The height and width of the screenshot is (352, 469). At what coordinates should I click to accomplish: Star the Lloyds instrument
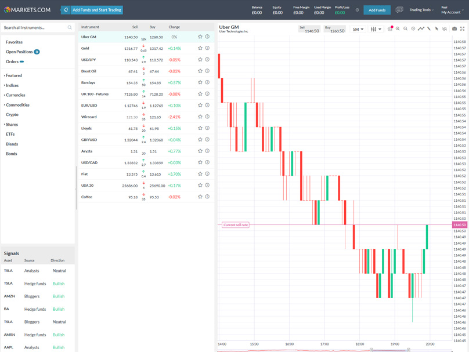tap(200, 128)
